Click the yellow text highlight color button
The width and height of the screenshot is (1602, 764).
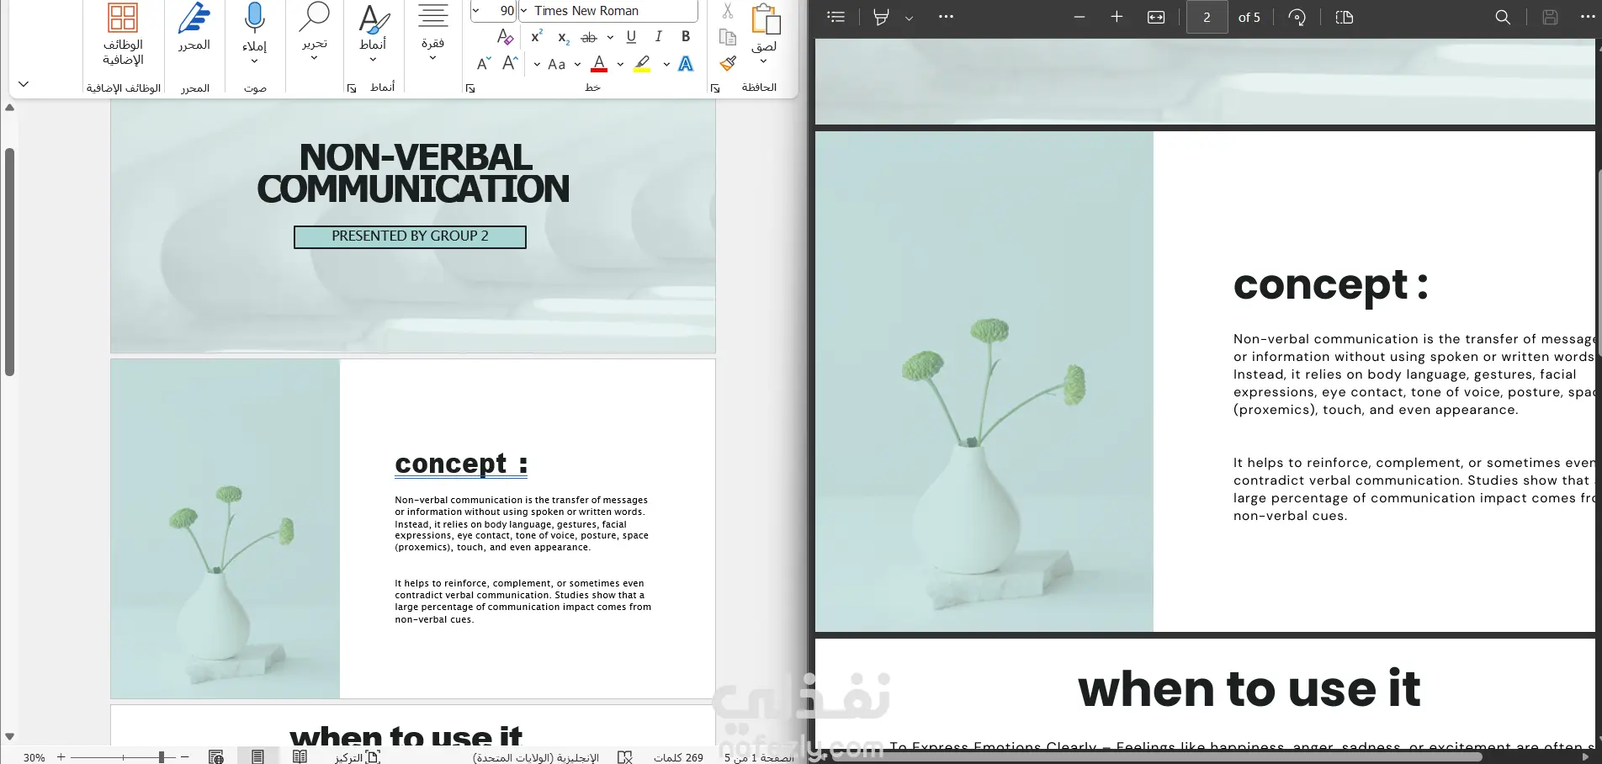coord(643,64)
